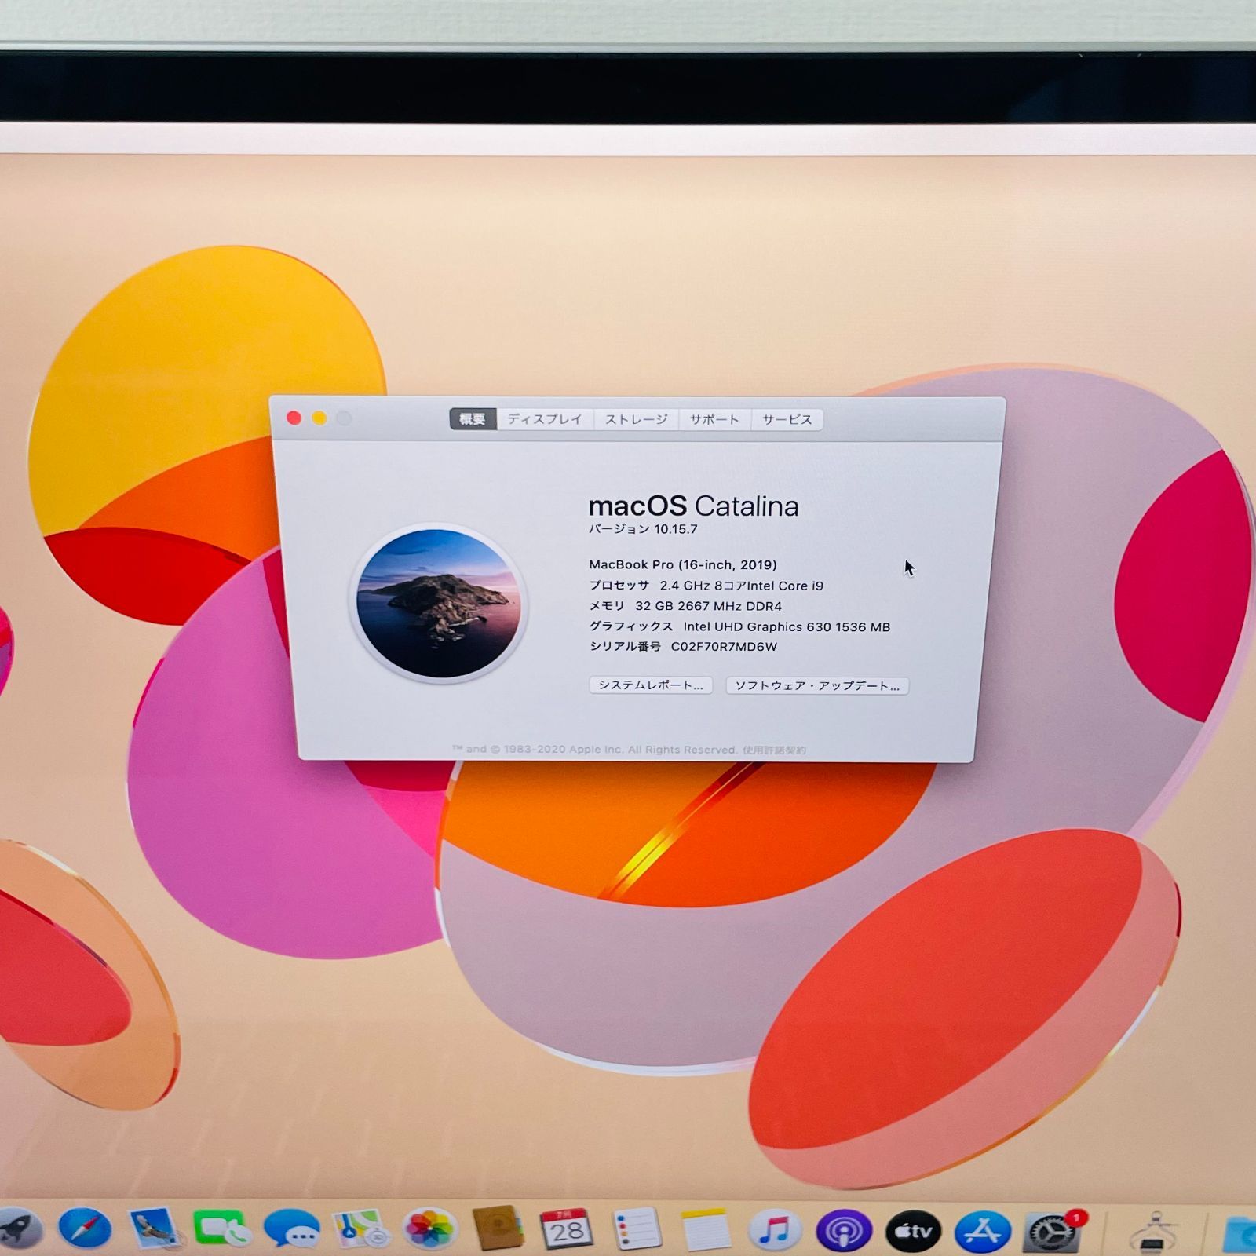
Task: Open the yellow Notes app in the Dock
Action: 705,1229
